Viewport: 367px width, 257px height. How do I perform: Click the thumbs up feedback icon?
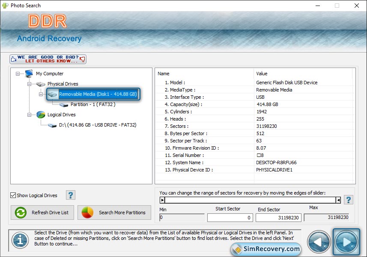(x=14, y=59)
